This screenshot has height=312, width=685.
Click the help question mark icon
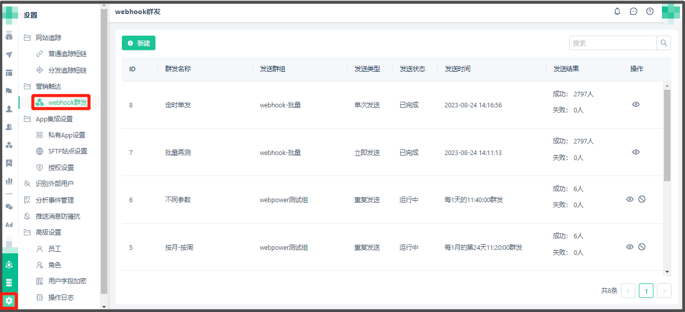650,12
